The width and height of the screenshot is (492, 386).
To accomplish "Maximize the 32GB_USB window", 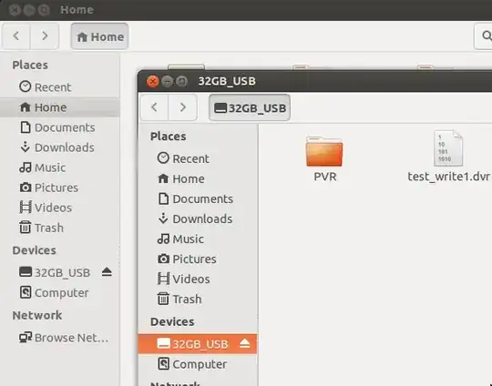I will coord(181,82).
